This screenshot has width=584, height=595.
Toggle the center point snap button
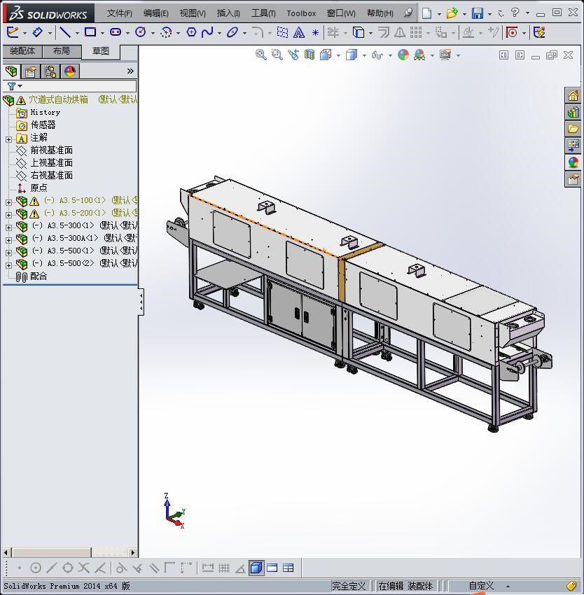[x=36, y=568]
